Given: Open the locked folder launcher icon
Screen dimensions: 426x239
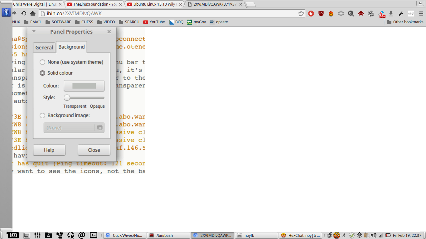Looking at the screenshot, I should 48,236.
